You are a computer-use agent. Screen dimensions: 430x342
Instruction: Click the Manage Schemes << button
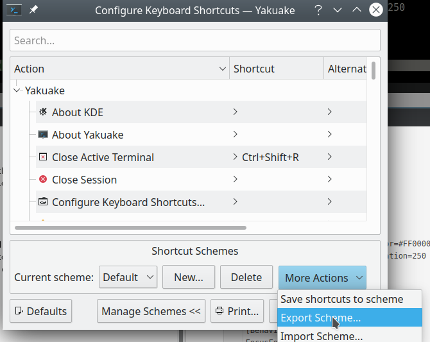point(151,311)
